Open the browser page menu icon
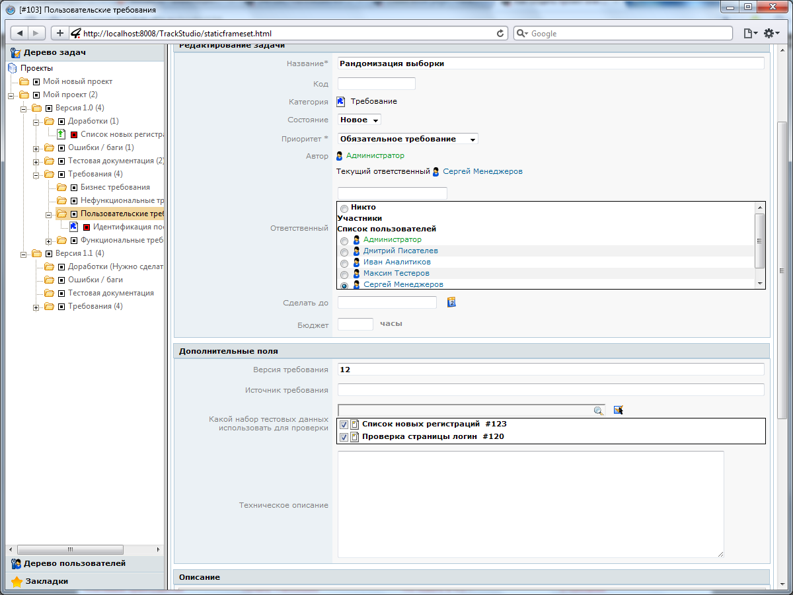The width and height of the screenshot is (793, 595). pyautogui.click(x=750, y=33)
